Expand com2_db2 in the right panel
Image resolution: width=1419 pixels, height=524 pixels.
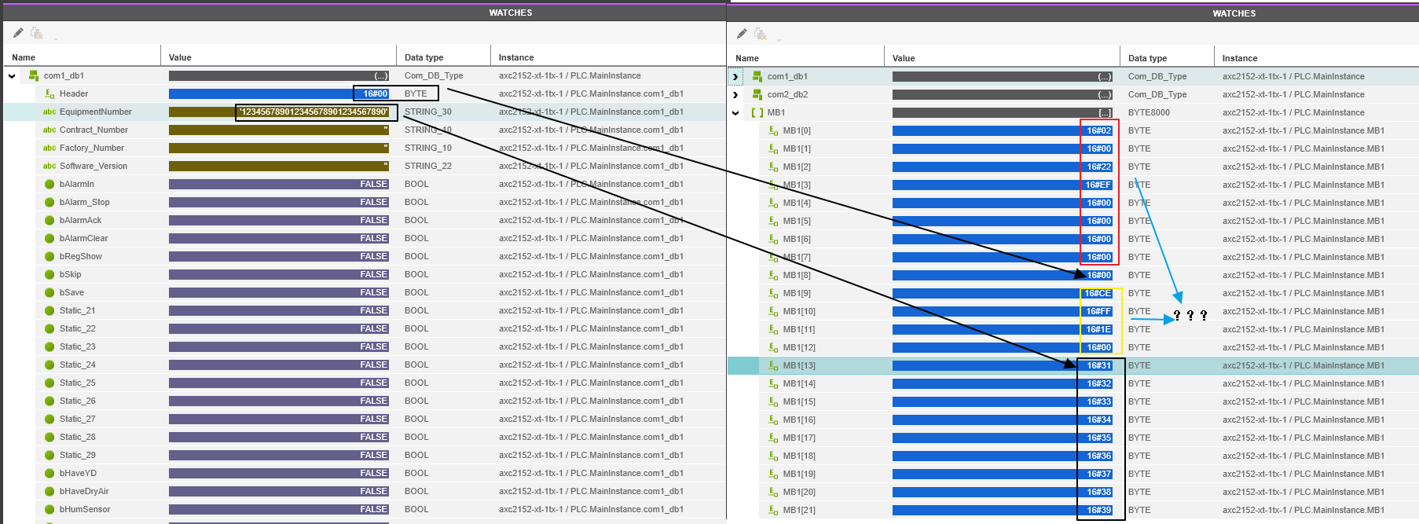(x=735, y=94)
